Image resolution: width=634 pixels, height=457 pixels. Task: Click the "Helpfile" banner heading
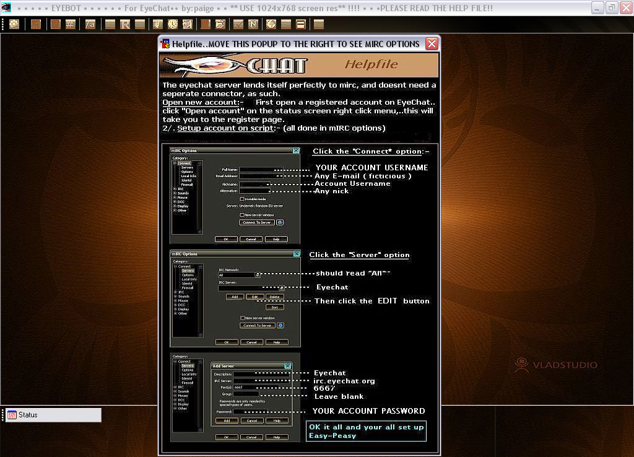click(x=371, y=64)
